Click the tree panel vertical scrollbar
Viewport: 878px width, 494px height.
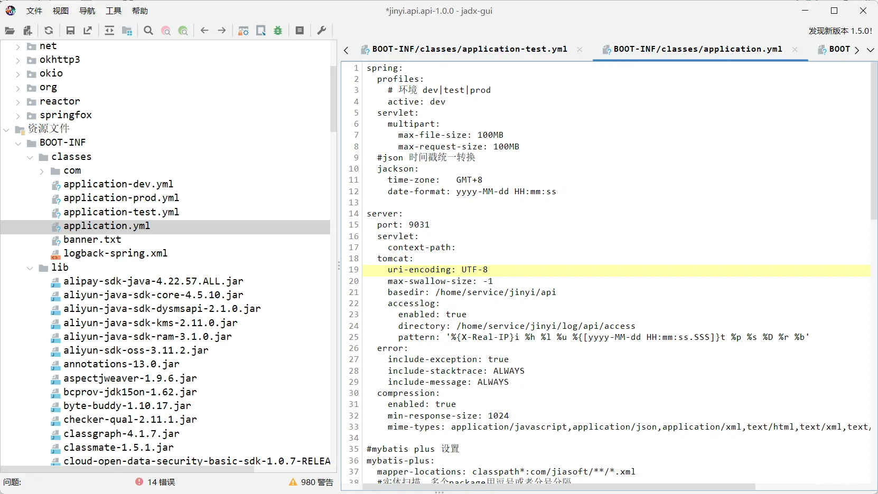tap(333, 99)
